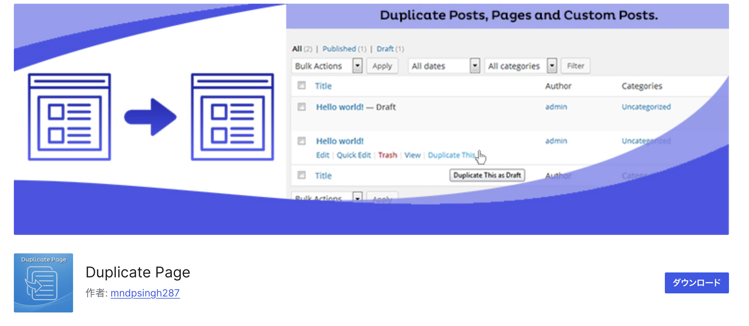
Task: Click the Trash row action
Action: click(x=387, y=155)
